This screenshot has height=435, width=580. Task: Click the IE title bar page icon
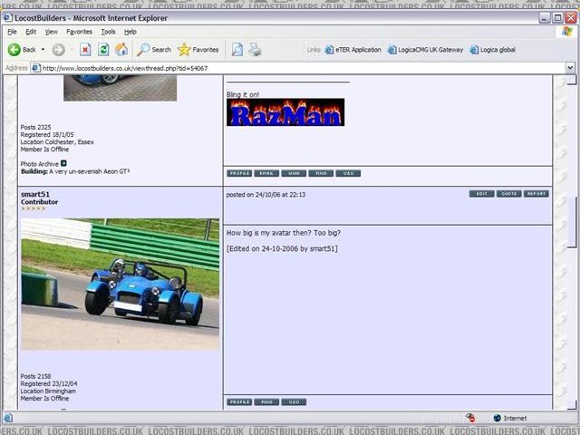[8, 18]
